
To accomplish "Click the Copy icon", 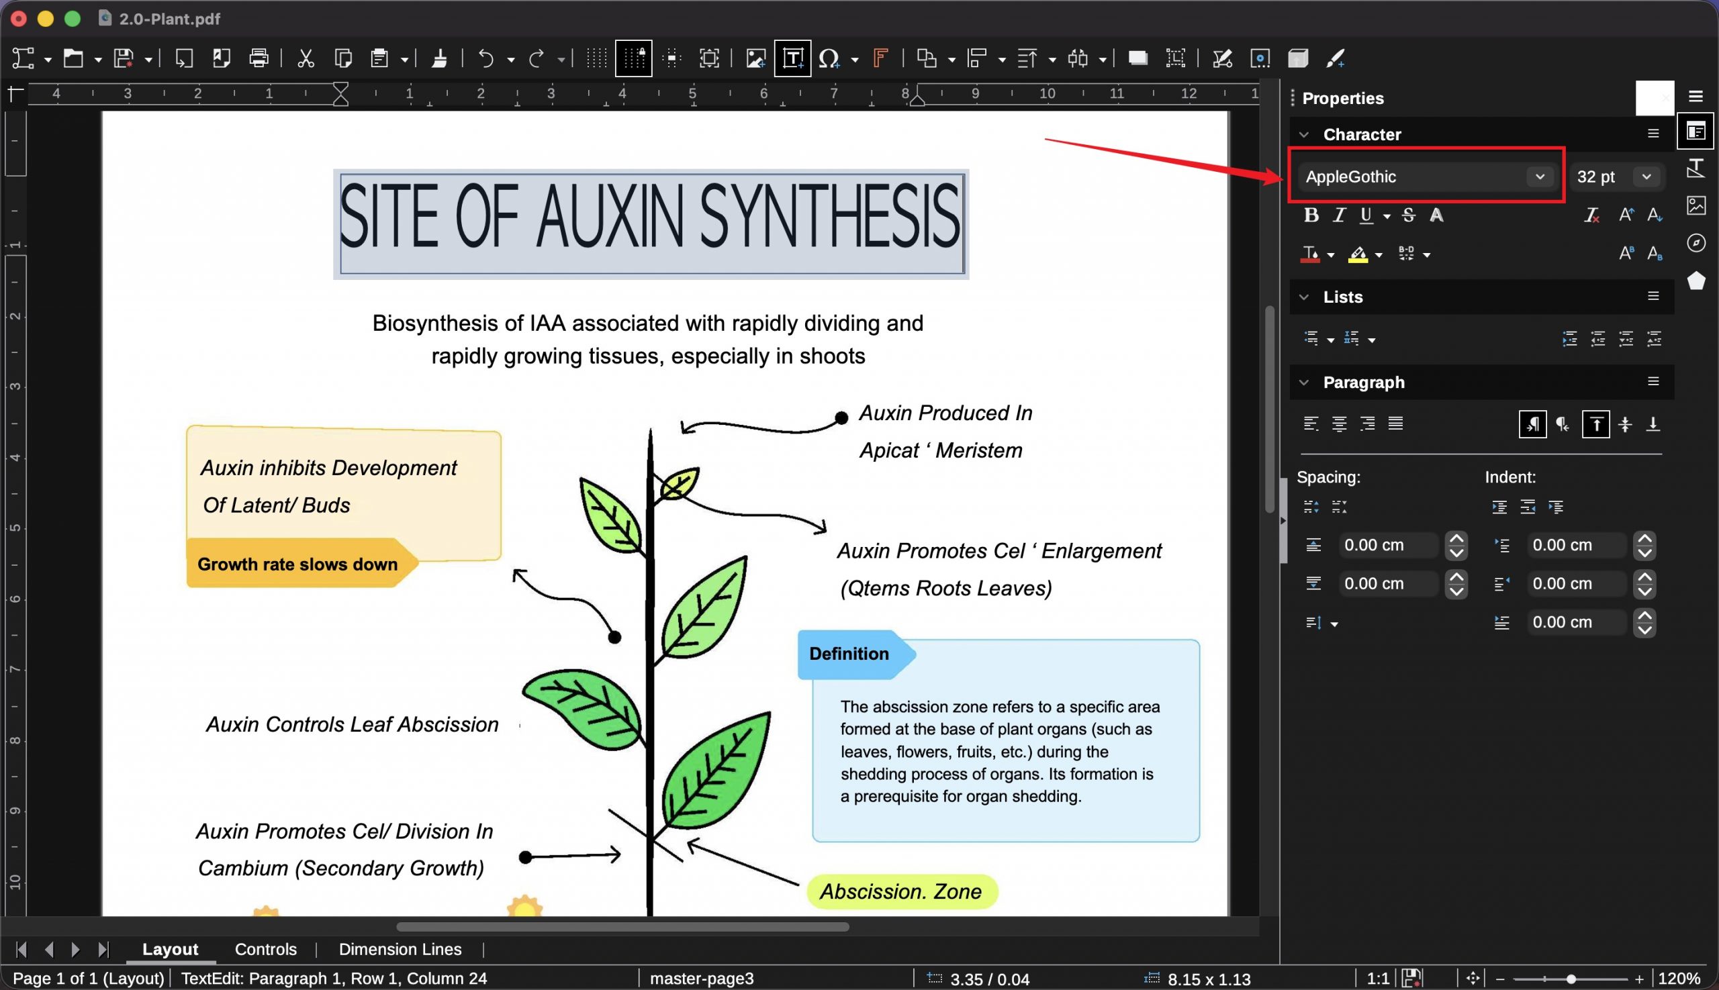I will (x=344, y=58).
